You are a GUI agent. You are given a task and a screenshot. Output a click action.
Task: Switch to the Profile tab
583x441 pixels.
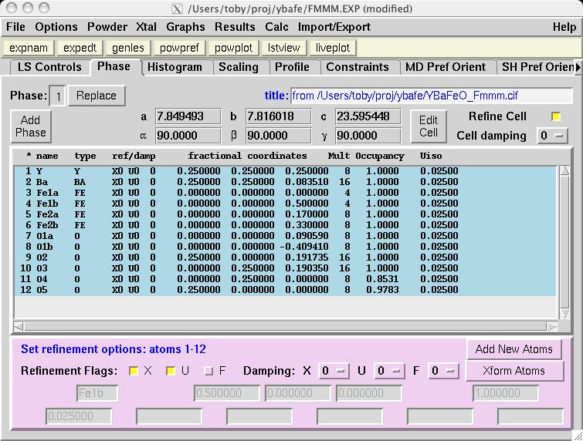pos(292,67)
